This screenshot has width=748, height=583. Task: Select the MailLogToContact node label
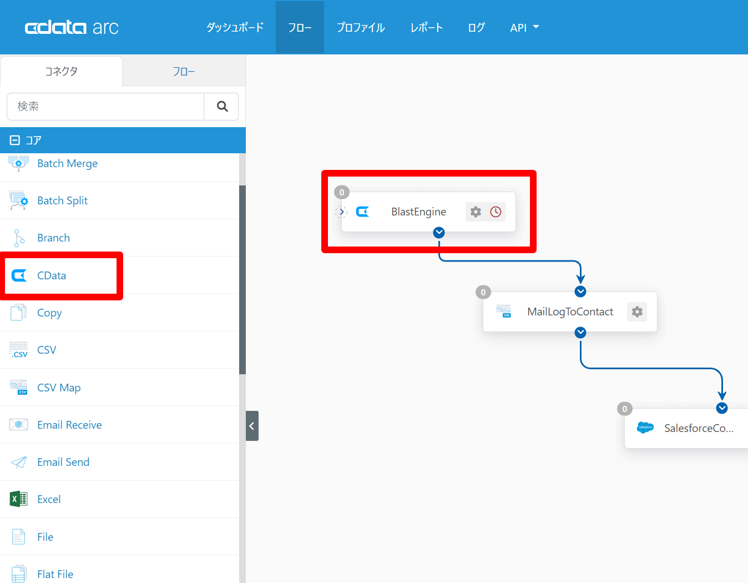pyautogui.click(x=570, y=311)
